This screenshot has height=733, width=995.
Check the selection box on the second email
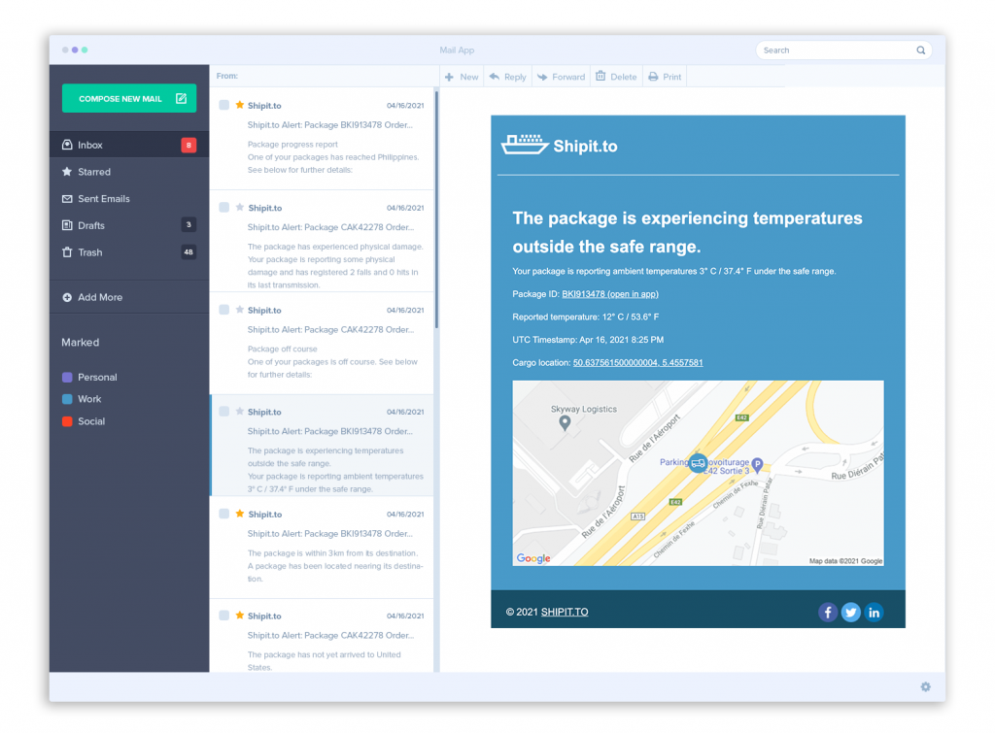pyautogui.click(x=225, y=208)
